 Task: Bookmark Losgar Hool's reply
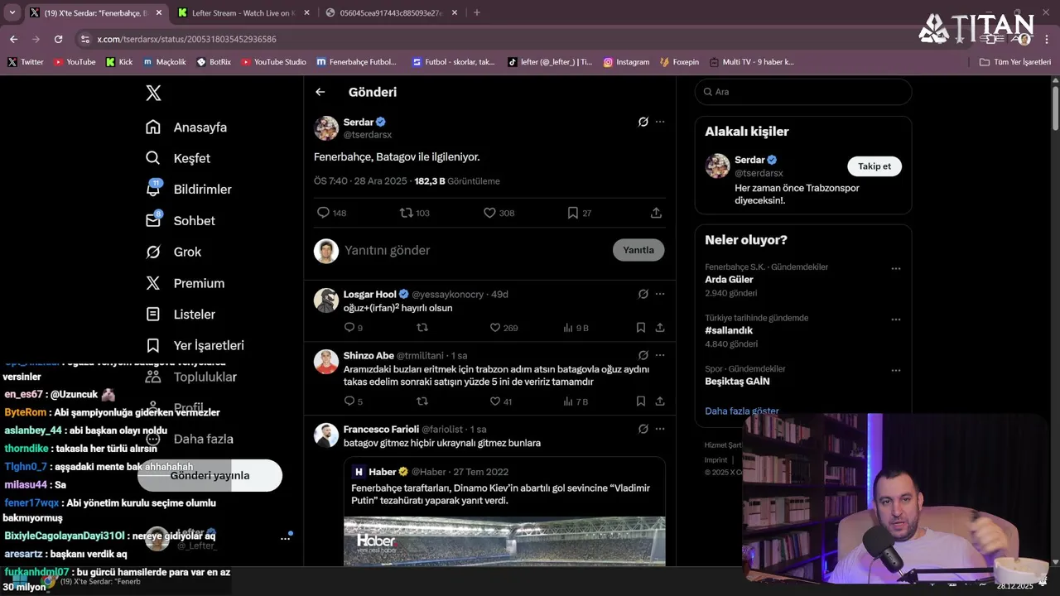641,328
